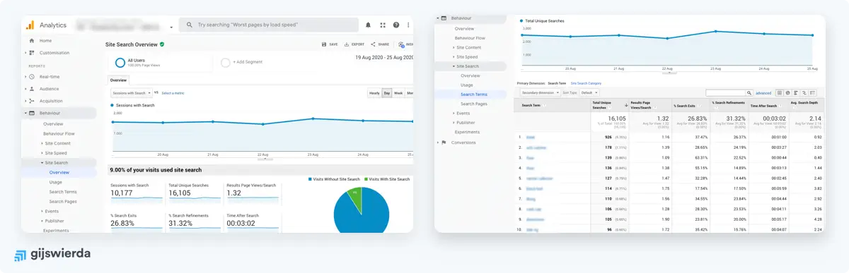Click the Select a metric link
This screenshot has height=273, width=849.
click(173, 92)
